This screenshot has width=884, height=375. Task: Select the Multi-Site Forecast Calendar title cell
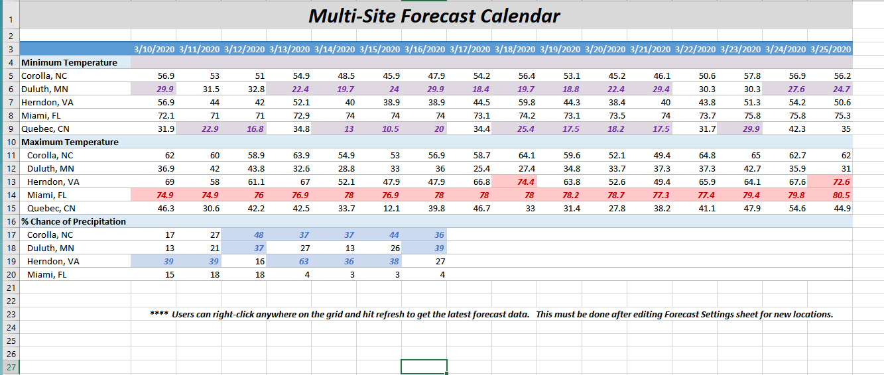(434, 16)
